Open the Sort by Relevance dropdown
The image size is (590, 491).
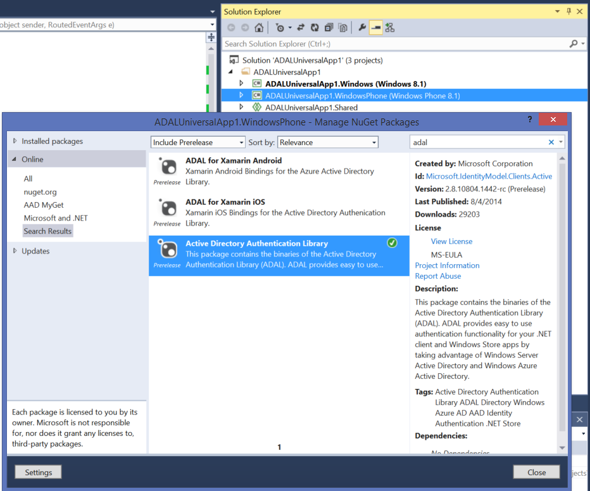[328, 143]
